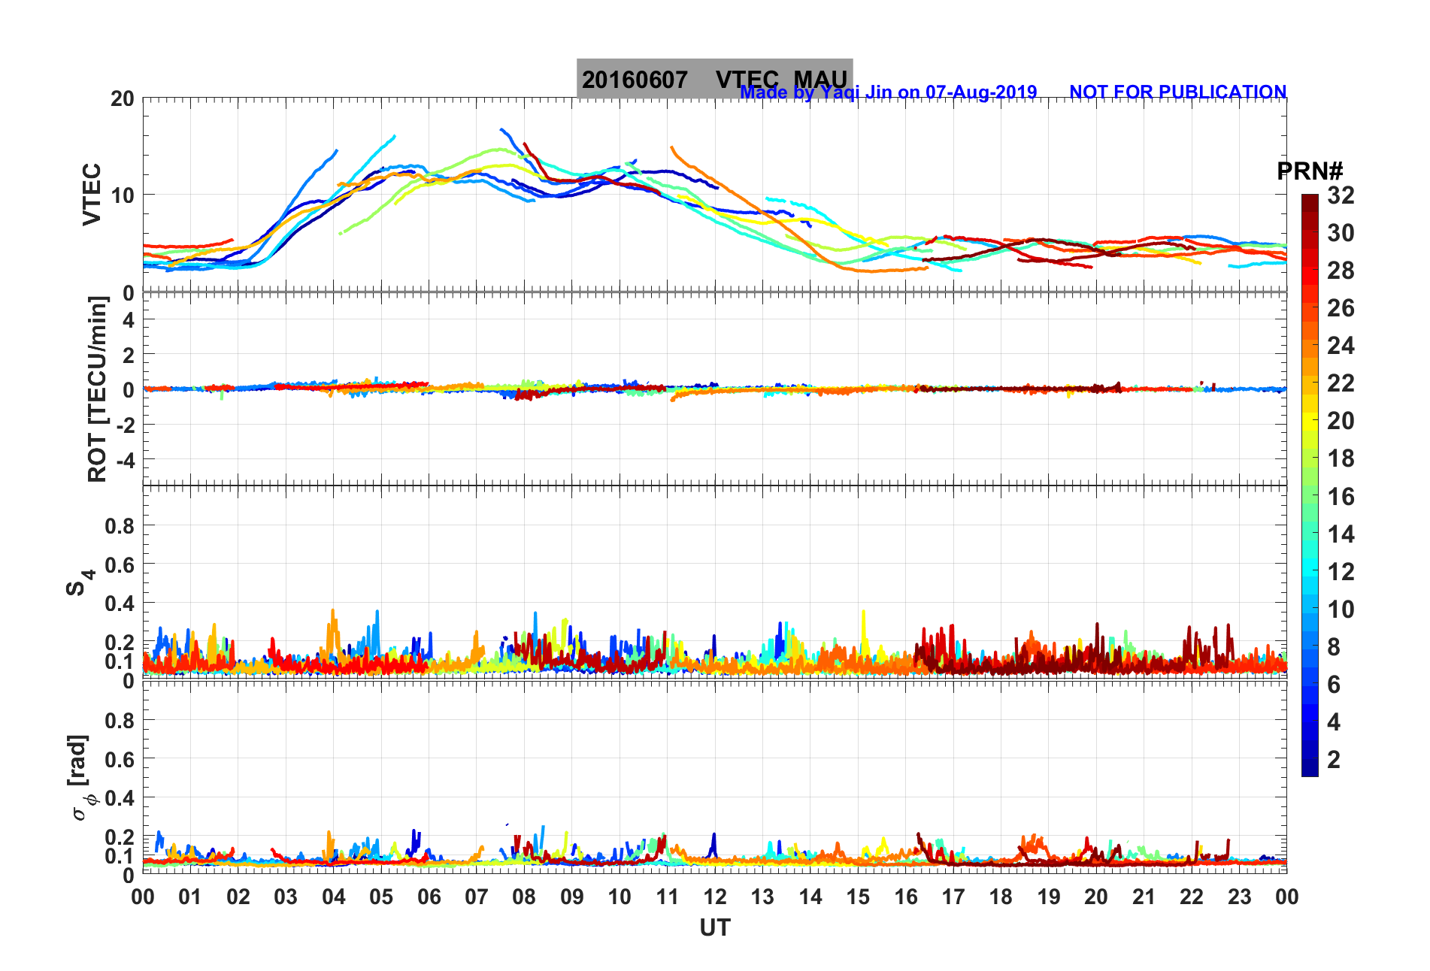1430x971 pixels.
Task: Click the "PRN#" colorbar heading
Action: point(1310,171)
